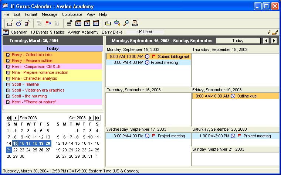Click the new task toolbar icon
The image size is (281, 175).
(27, 23)
